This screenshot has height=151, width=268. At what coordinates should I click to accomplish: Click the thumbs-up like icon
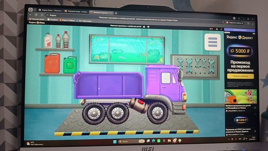(144, 27)
